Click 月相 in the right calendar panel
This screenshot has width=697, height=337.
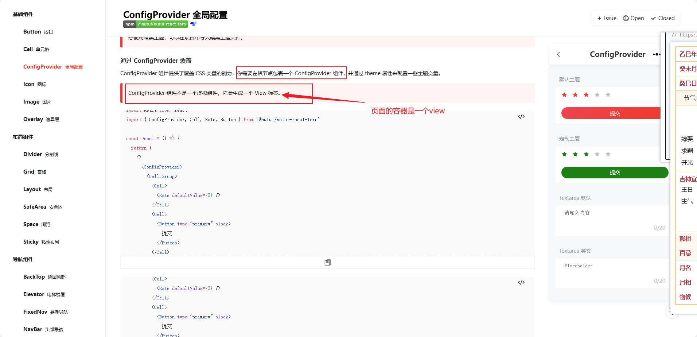coord(685,282)
